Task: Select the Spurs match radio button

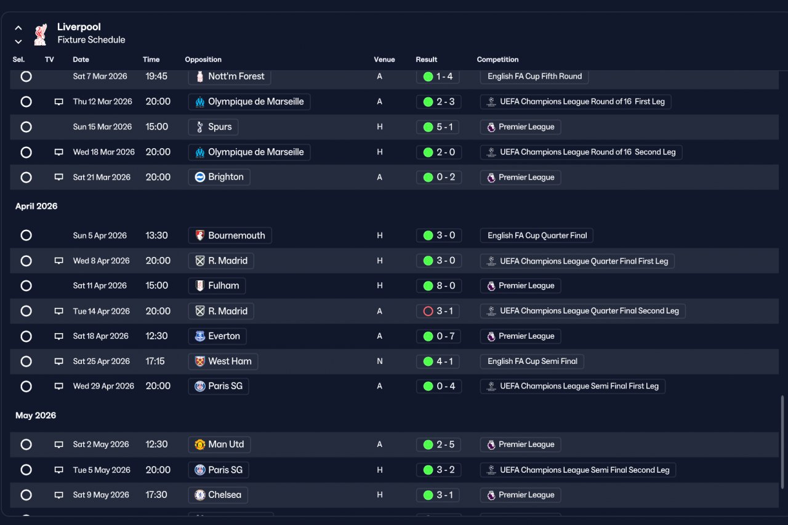Action: 26,127
